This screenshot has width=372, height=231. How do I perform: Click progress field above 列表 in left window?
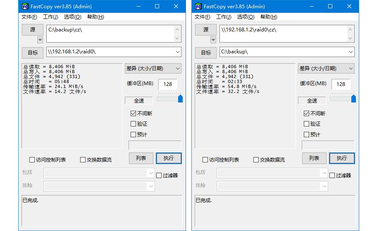point(155,145)
